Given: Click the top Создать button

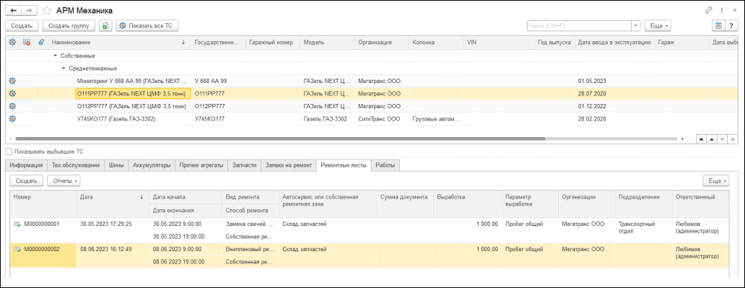Looking at the screenshot, I should click(x=22, y=26).
